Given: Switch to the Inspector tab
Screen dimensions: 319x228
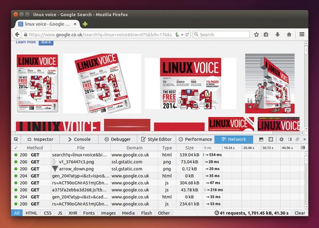Looking at the screenshot, I should click(40, 139).
